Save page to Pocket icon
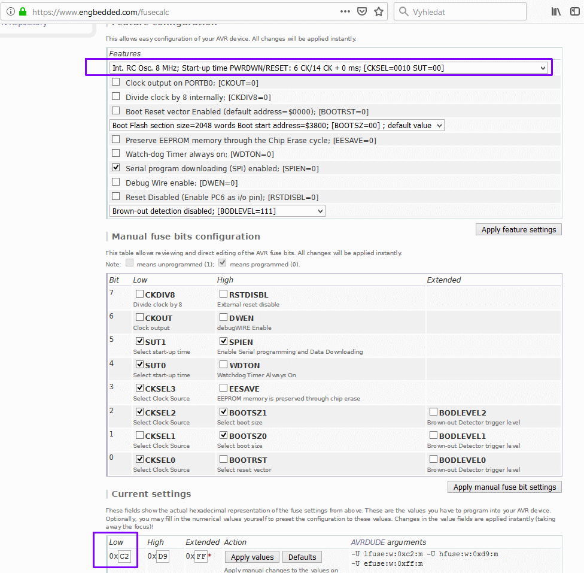Screen dimensions: 584x573 pos(362,11)
